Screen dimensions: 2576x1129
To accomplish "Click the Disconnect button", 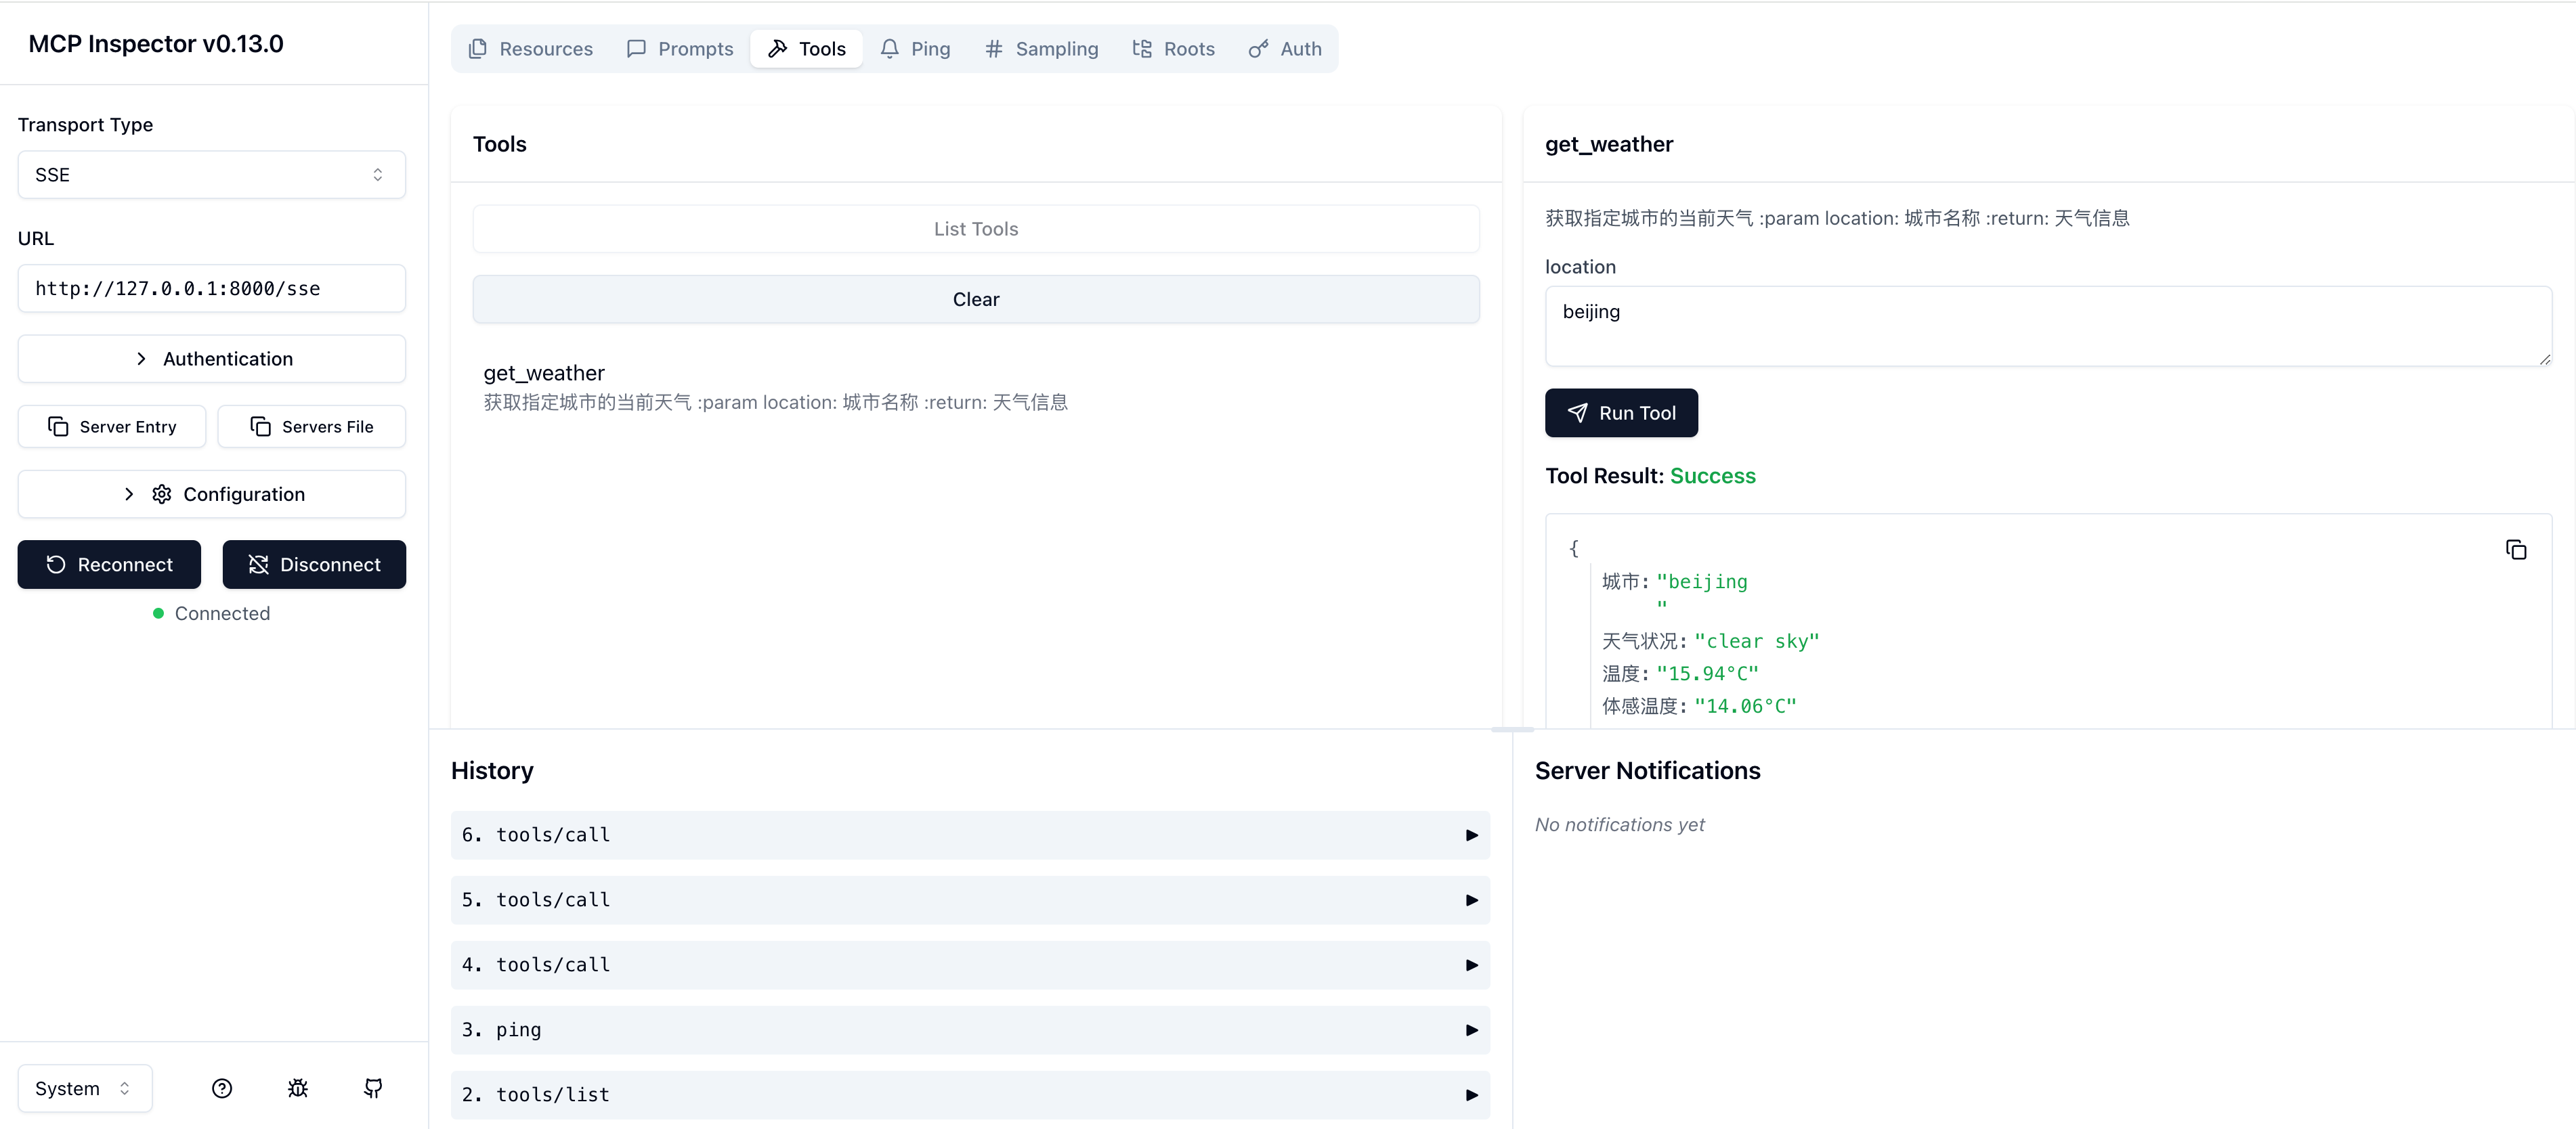I will tap(314, 564).
